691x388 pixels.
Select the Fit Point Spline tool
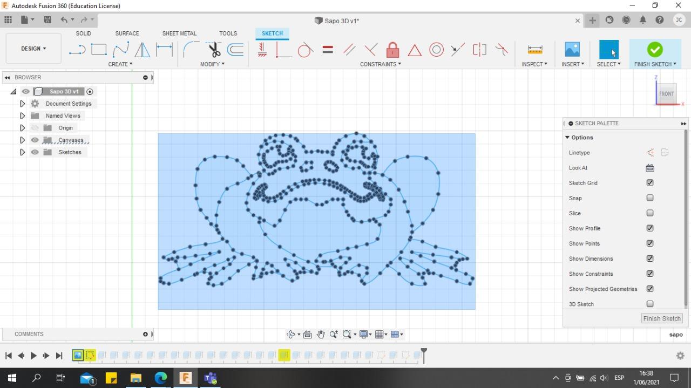(120, 50)
